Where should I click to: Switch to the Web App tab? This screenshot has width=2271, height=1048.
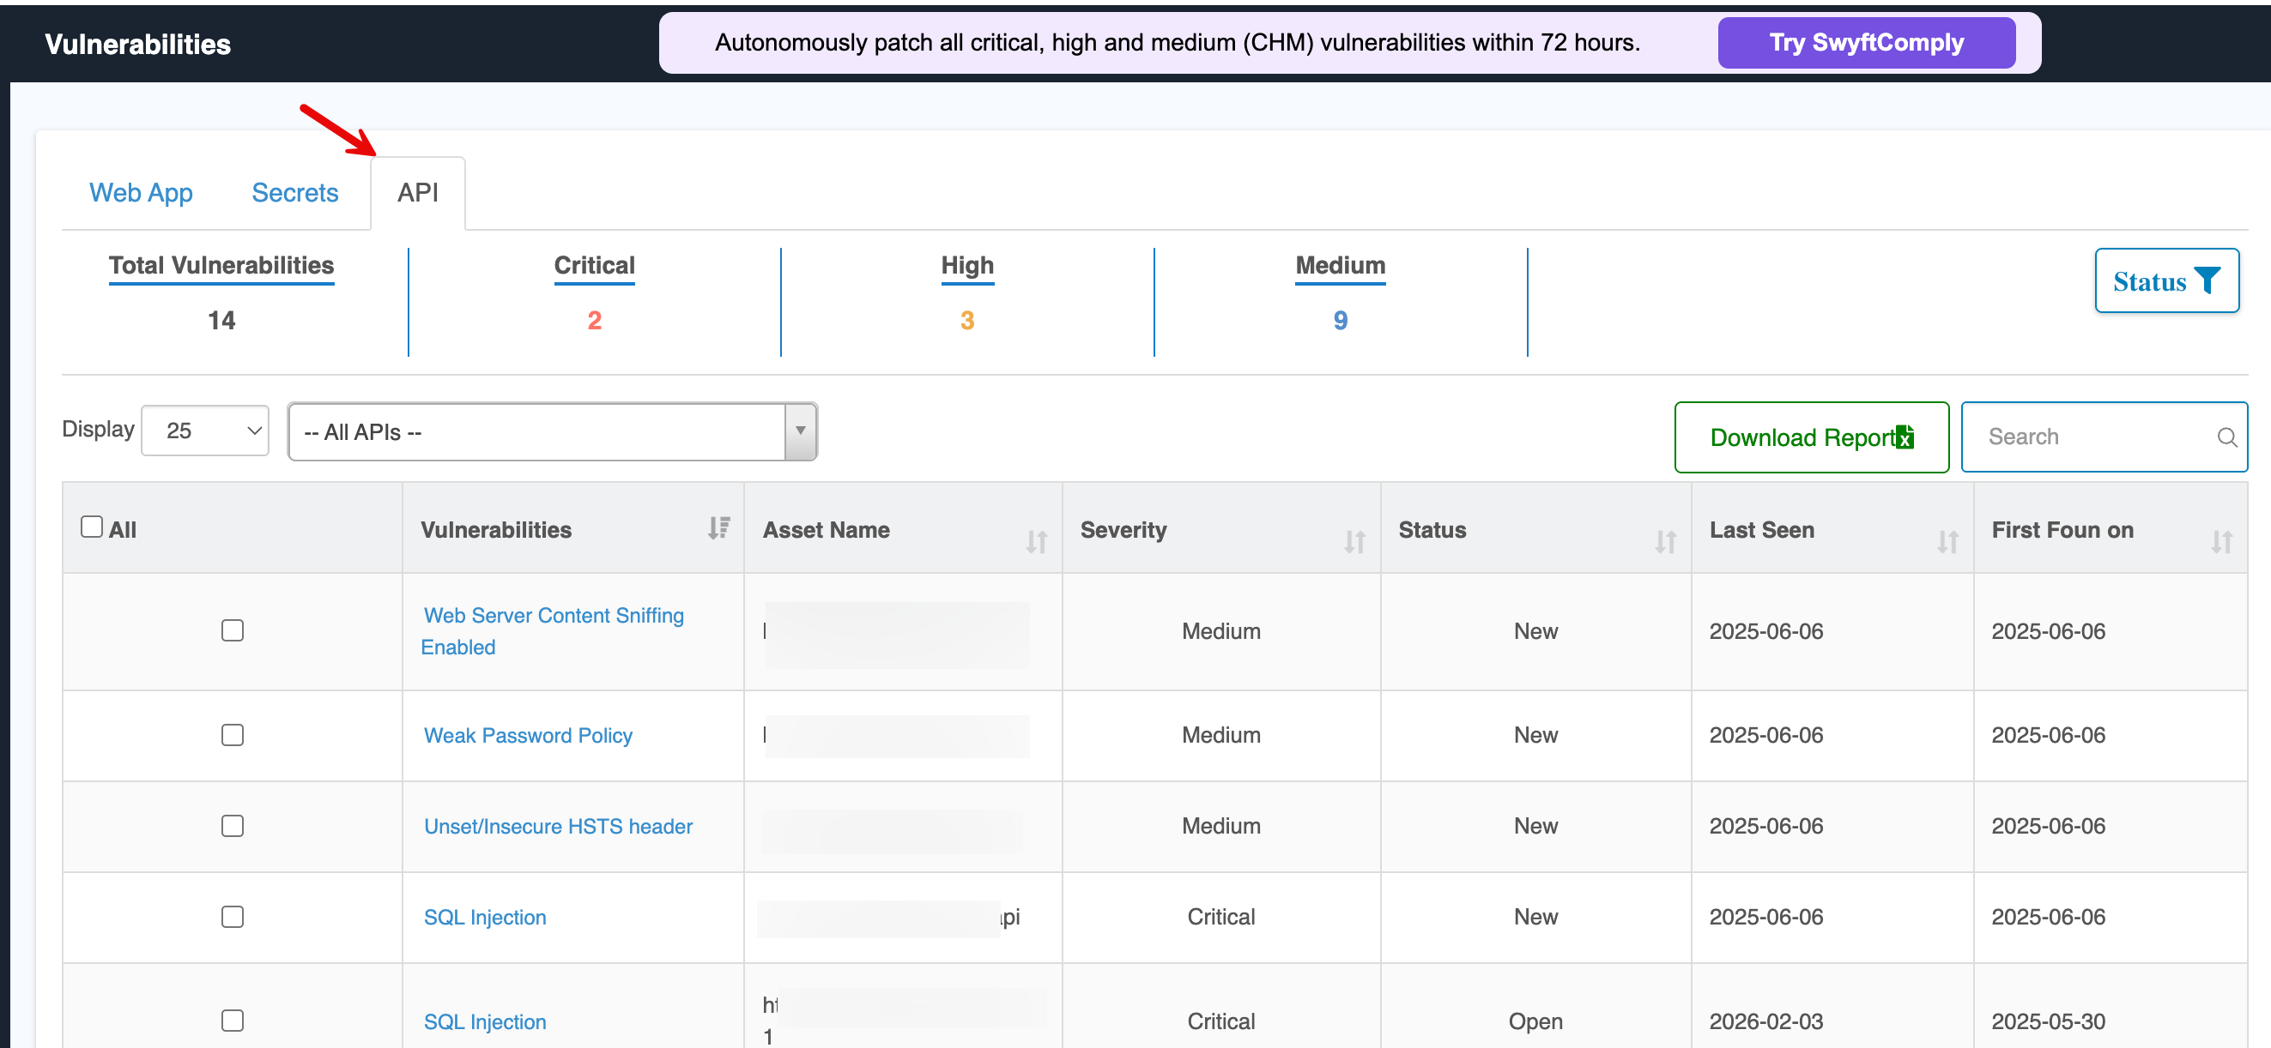coord(141,192)
